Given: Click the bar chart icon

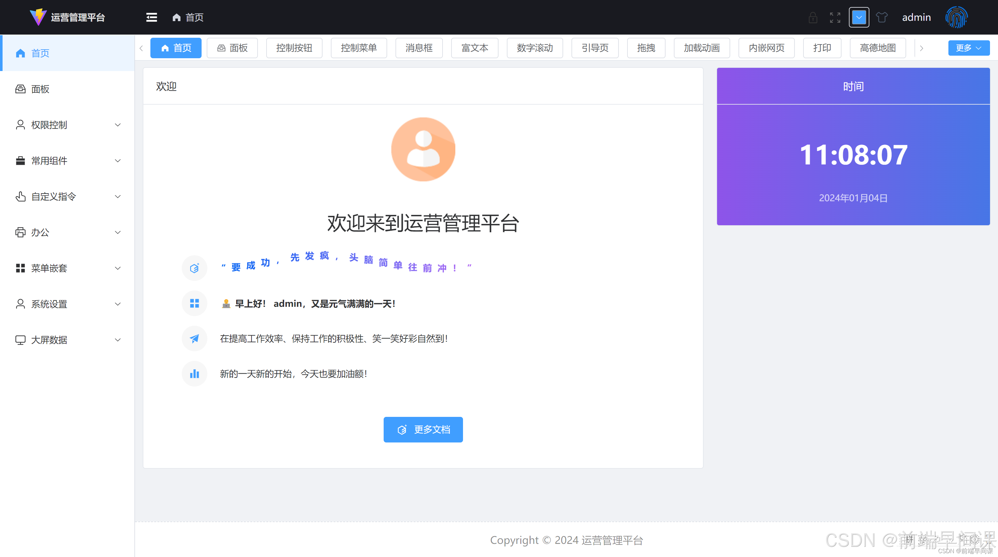Looking at the screenshot, I should pyautogui.click(x=195, y=374).
